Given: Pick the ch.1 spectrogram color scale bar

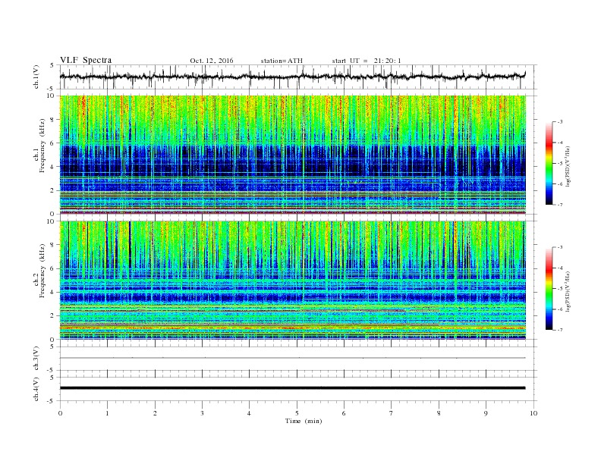Looking at the screenshot, I should tap(549, 163).
